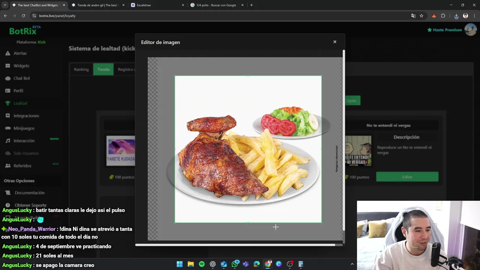The height and width of the screenshot is (270, 480).
Task: Open the Windows Start menu
Action: (180, 264)
